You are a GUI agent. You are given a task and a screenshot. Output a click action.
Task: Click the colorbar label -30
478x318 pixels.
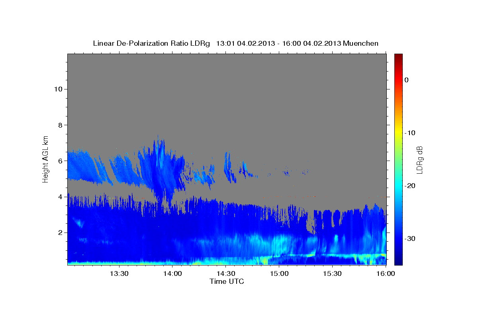410,238
